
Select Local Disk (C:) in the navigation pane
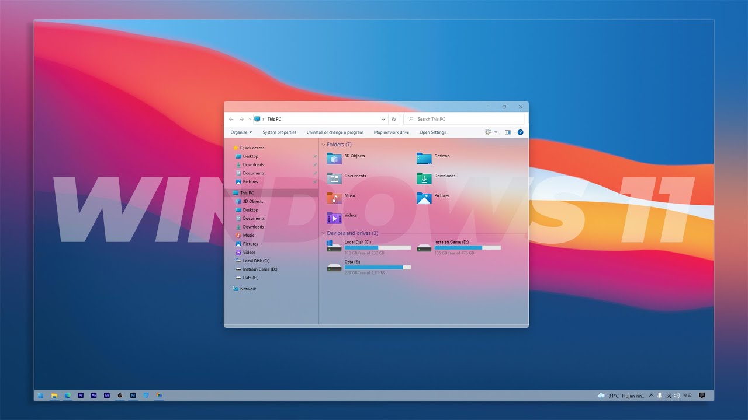pyautogui.click(x=252, y=261)
